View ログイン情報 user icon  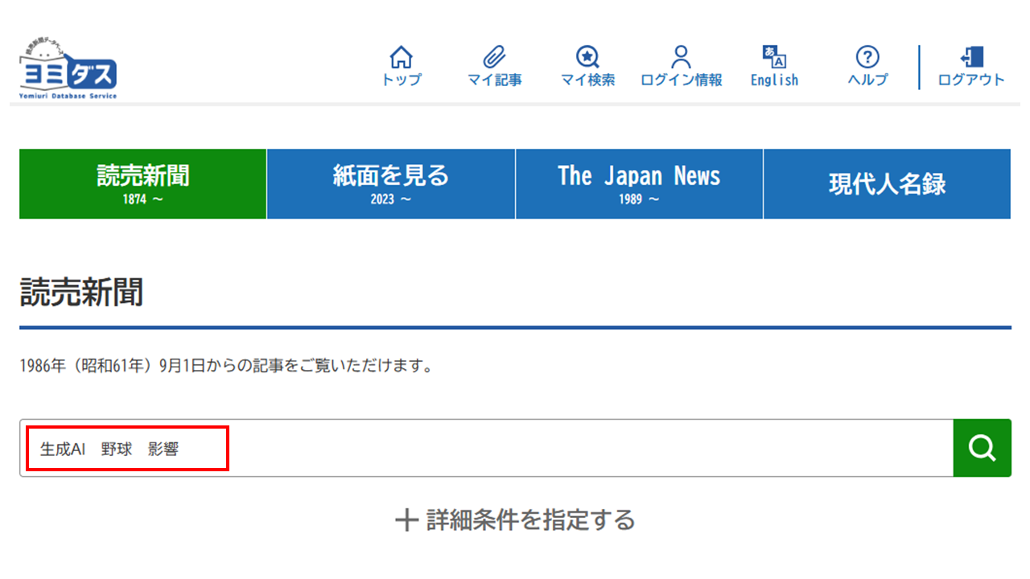point(682,57)
